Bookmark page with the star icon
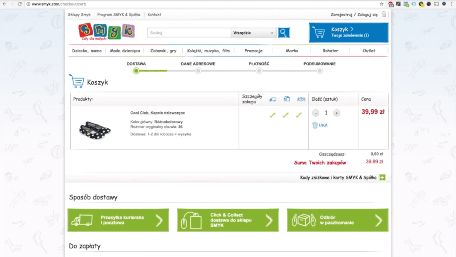The width and height of the screenshot is (456, 257). click(382, 4)
